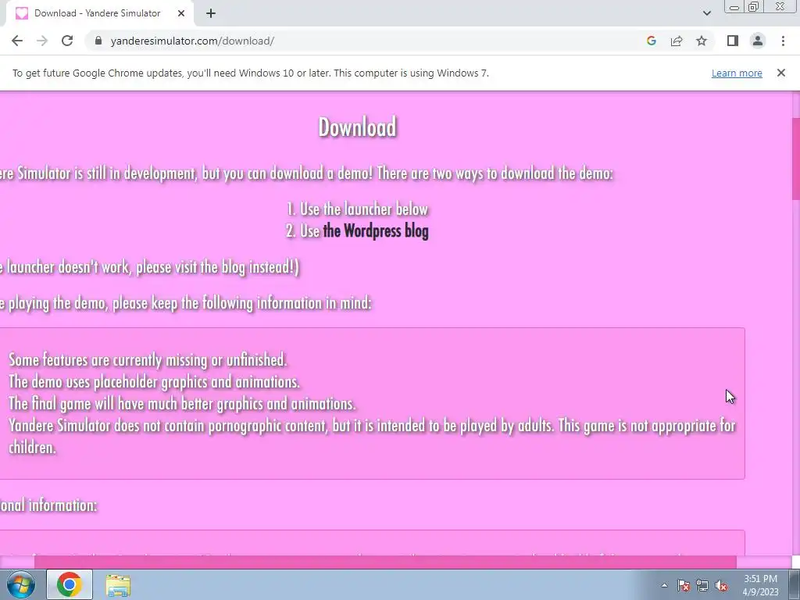Screen dimensions: 800x600
Task: Open Chrome three-dot menu
Action: [783, 41]
